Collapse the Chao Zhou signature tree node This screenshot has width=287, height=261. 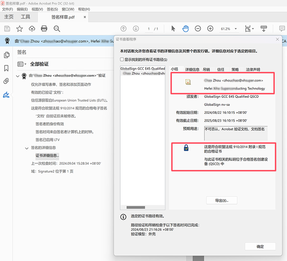click(18, 76)
